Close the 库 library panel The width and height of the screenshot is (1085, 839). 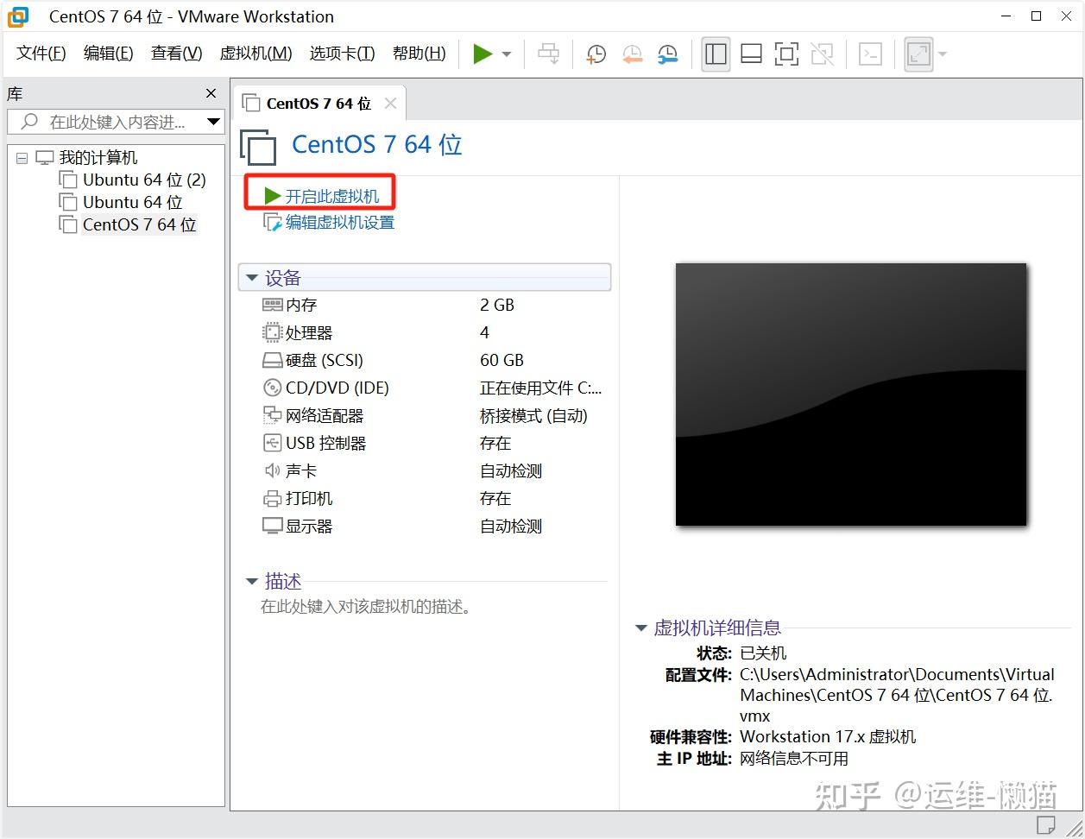coord(211,93)
